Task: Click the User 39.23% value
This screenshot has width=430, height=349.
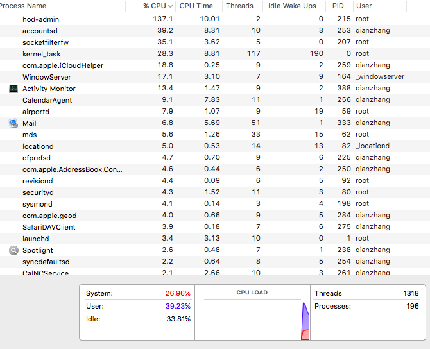Action: 178,306
